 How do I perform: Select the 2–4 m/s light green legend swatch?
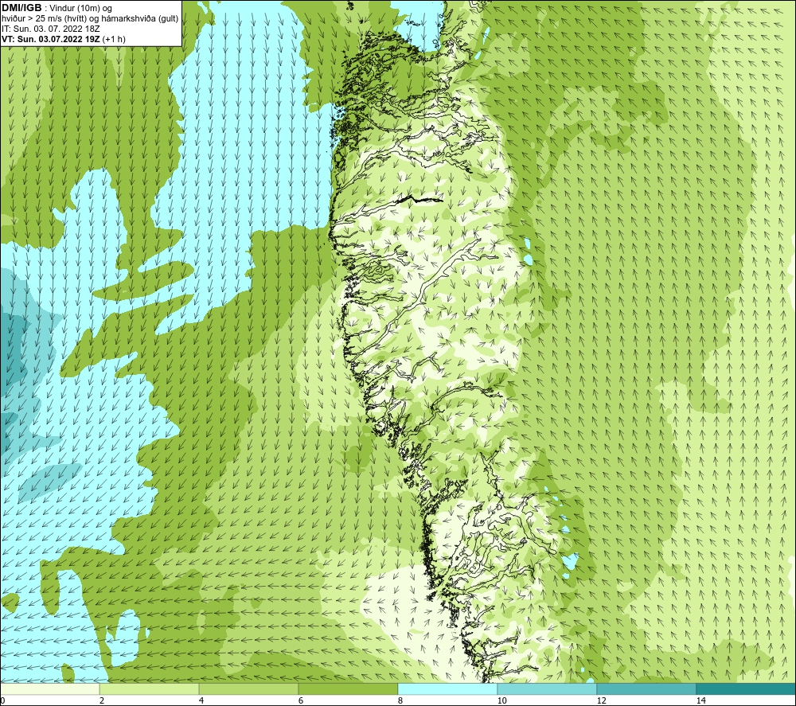point(150,688)
